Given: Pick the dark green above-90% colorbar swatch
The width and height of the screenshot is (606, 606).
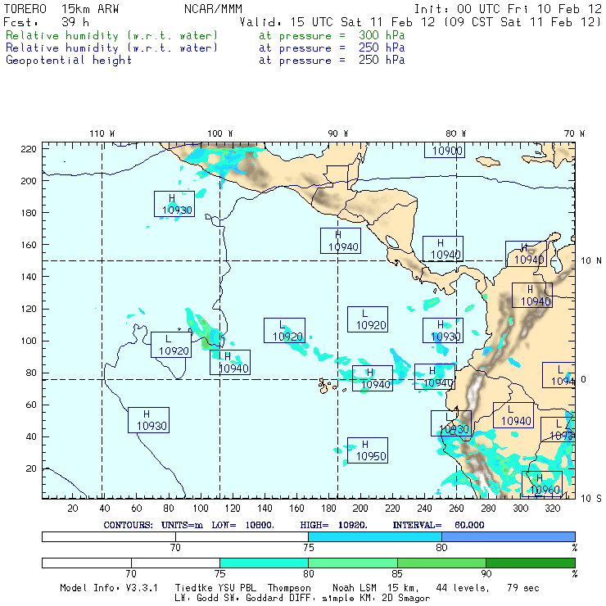Looking at the screenshot, I should 531,563.
